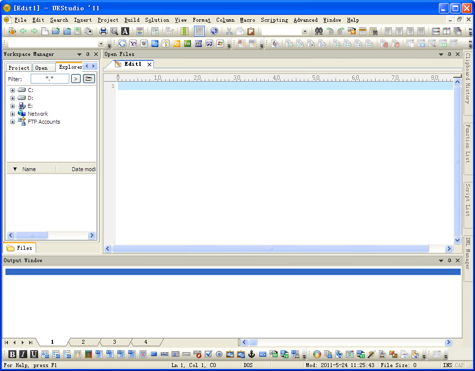The width and height of the screenshot is (475, 371).
Task: Expand the FTP Accounts tree node
Action: coord(12,122)
